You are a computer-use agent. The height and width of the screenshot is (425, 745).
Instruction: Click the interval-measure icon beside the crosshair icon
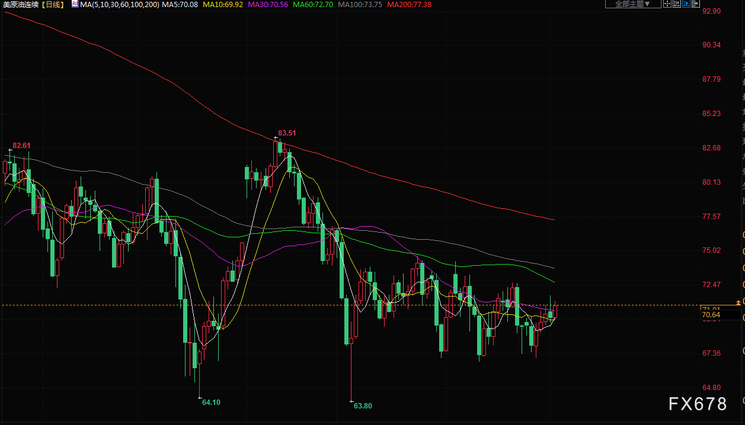point(677,4)
